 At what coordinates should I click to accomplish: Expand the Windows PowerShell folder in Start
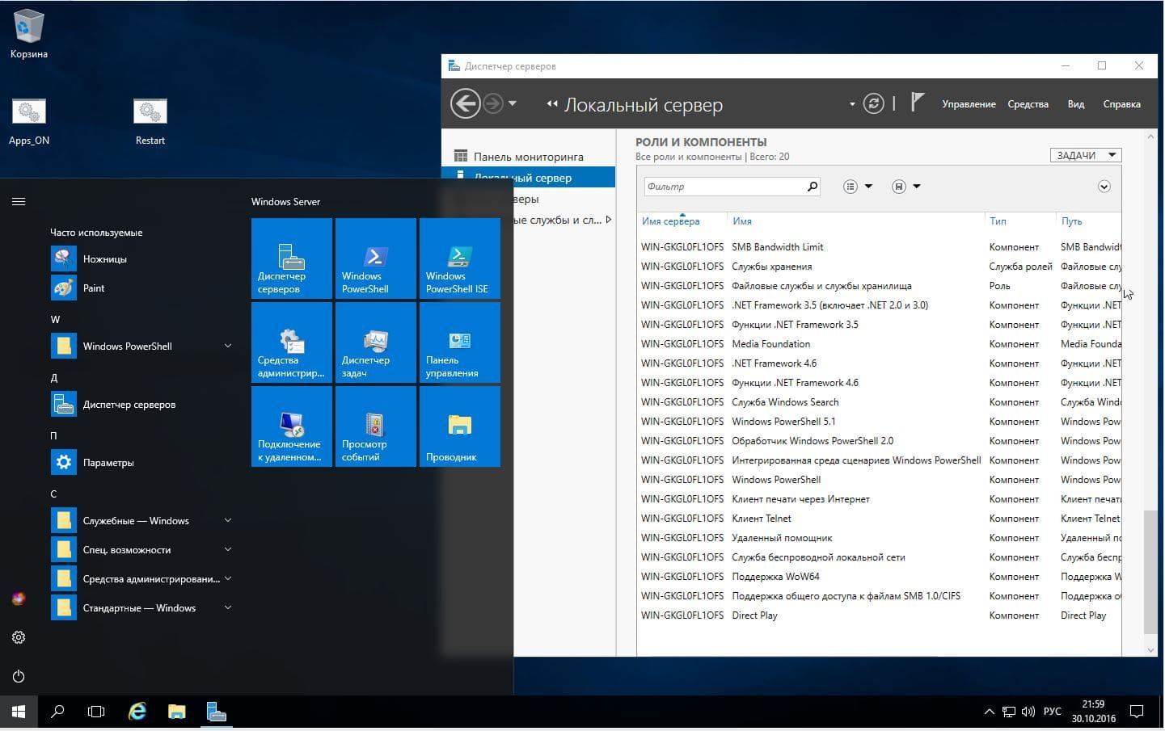tap(228, 346)
